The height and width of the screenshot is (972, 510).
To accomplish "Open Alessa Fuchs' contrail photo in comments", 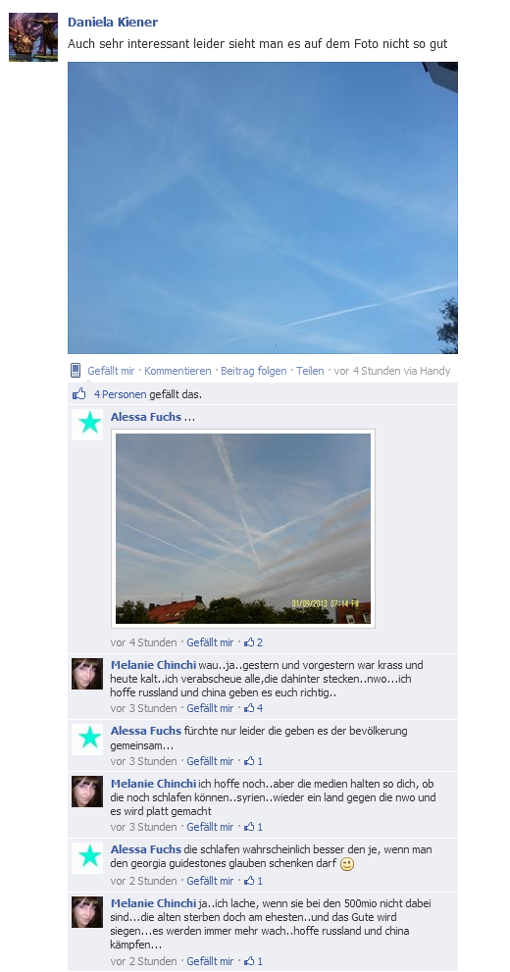I will (243, 528).
